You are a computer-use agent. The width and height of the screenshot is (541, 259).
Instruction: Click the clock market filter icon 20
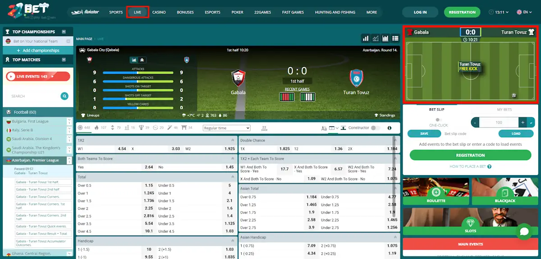pyautogui.click(x=156, y=128)
